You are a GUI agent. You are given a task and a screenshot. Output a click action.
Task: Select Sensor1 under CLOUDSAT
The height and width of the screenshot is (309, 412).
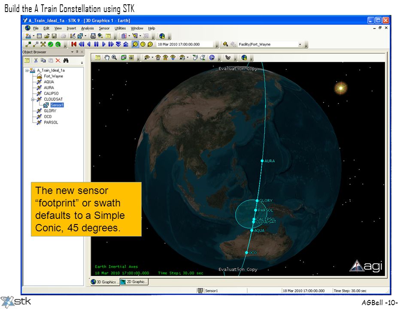click(57, 105)
